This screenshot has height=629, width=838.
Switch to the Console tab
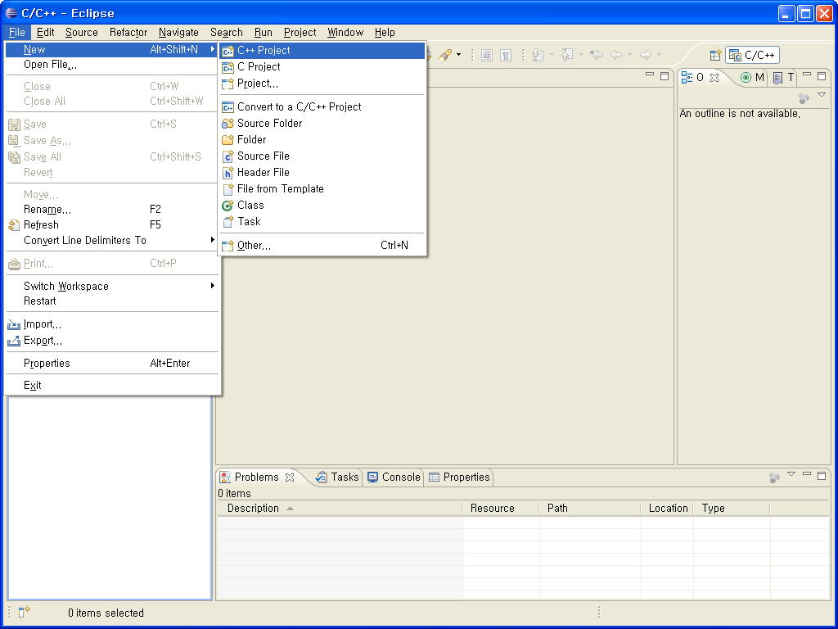pyautogui.click(x=394, y=477)
